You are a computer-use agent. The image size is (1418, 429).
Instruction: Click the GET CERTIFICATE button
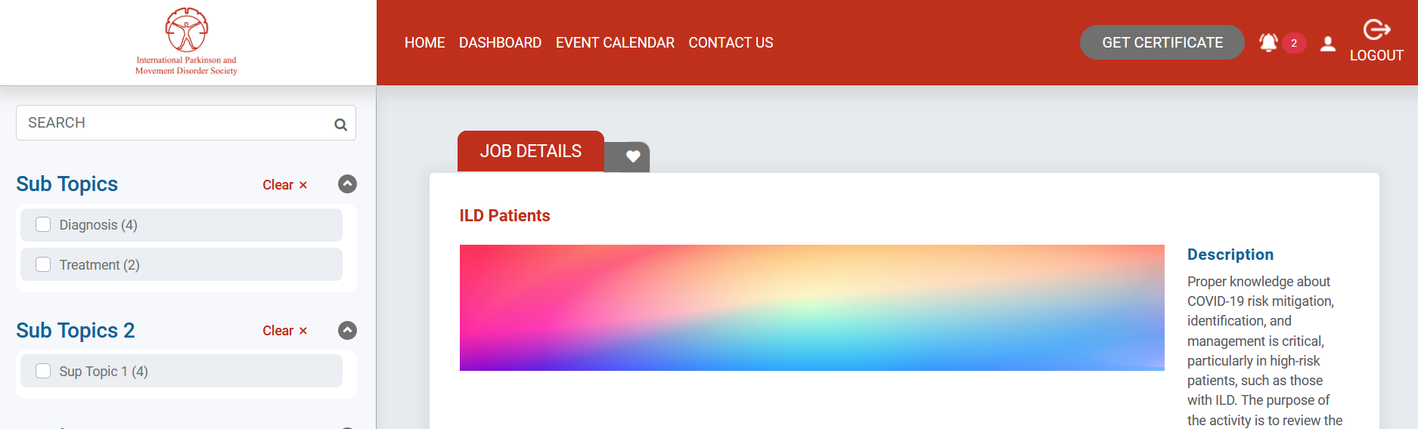coord(1162,42)
